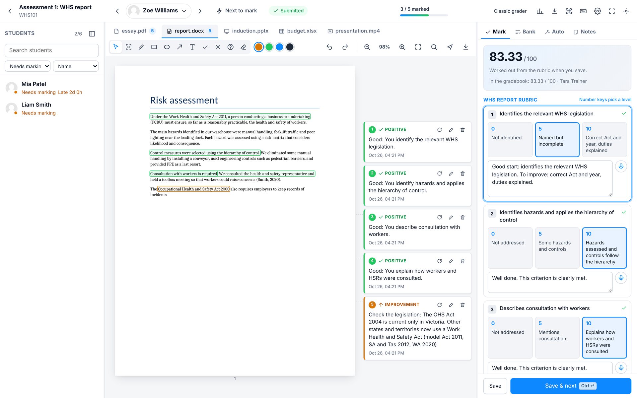Start voice dictation for criterion 1 feedback

[621, 166]
